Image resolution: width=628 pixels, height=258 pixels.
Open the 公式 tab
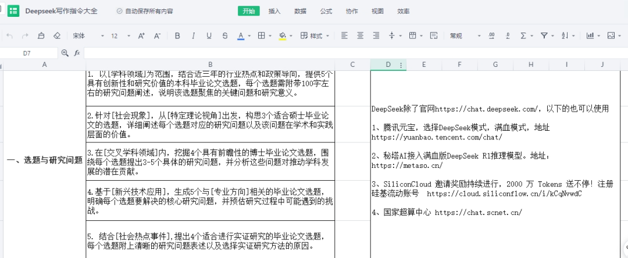coord(326,11)
